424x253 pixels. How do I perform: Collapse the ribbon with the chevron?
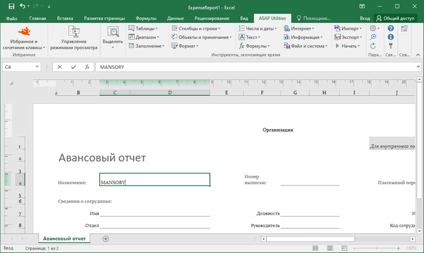[418, 54]
